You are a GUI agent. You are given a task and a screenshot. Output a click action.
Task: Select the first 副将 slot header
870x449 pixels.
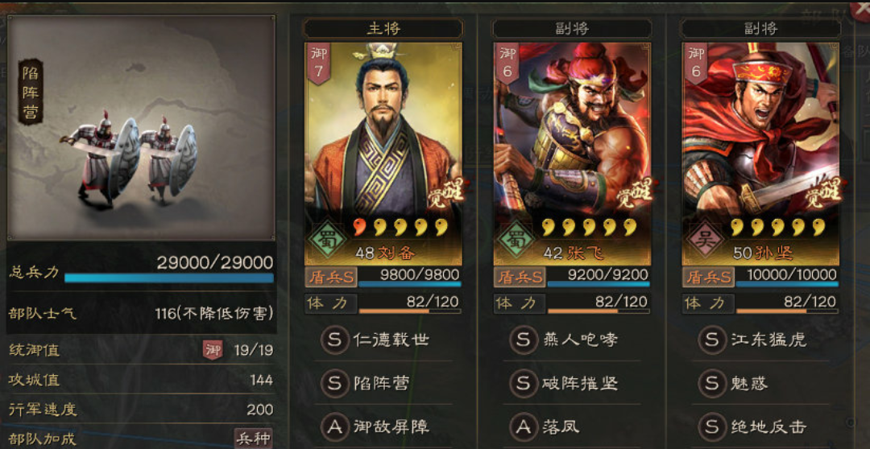click(572, 28)
